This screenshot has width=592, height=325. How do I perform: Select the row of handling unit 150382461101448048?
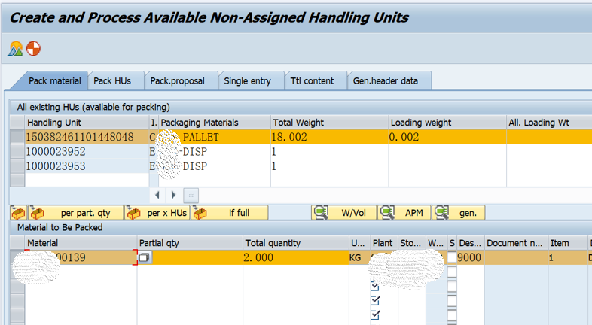[x=17, y=136]
